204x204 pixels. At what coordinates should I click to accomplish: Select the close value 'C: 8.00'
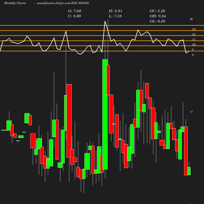point(75,16)
